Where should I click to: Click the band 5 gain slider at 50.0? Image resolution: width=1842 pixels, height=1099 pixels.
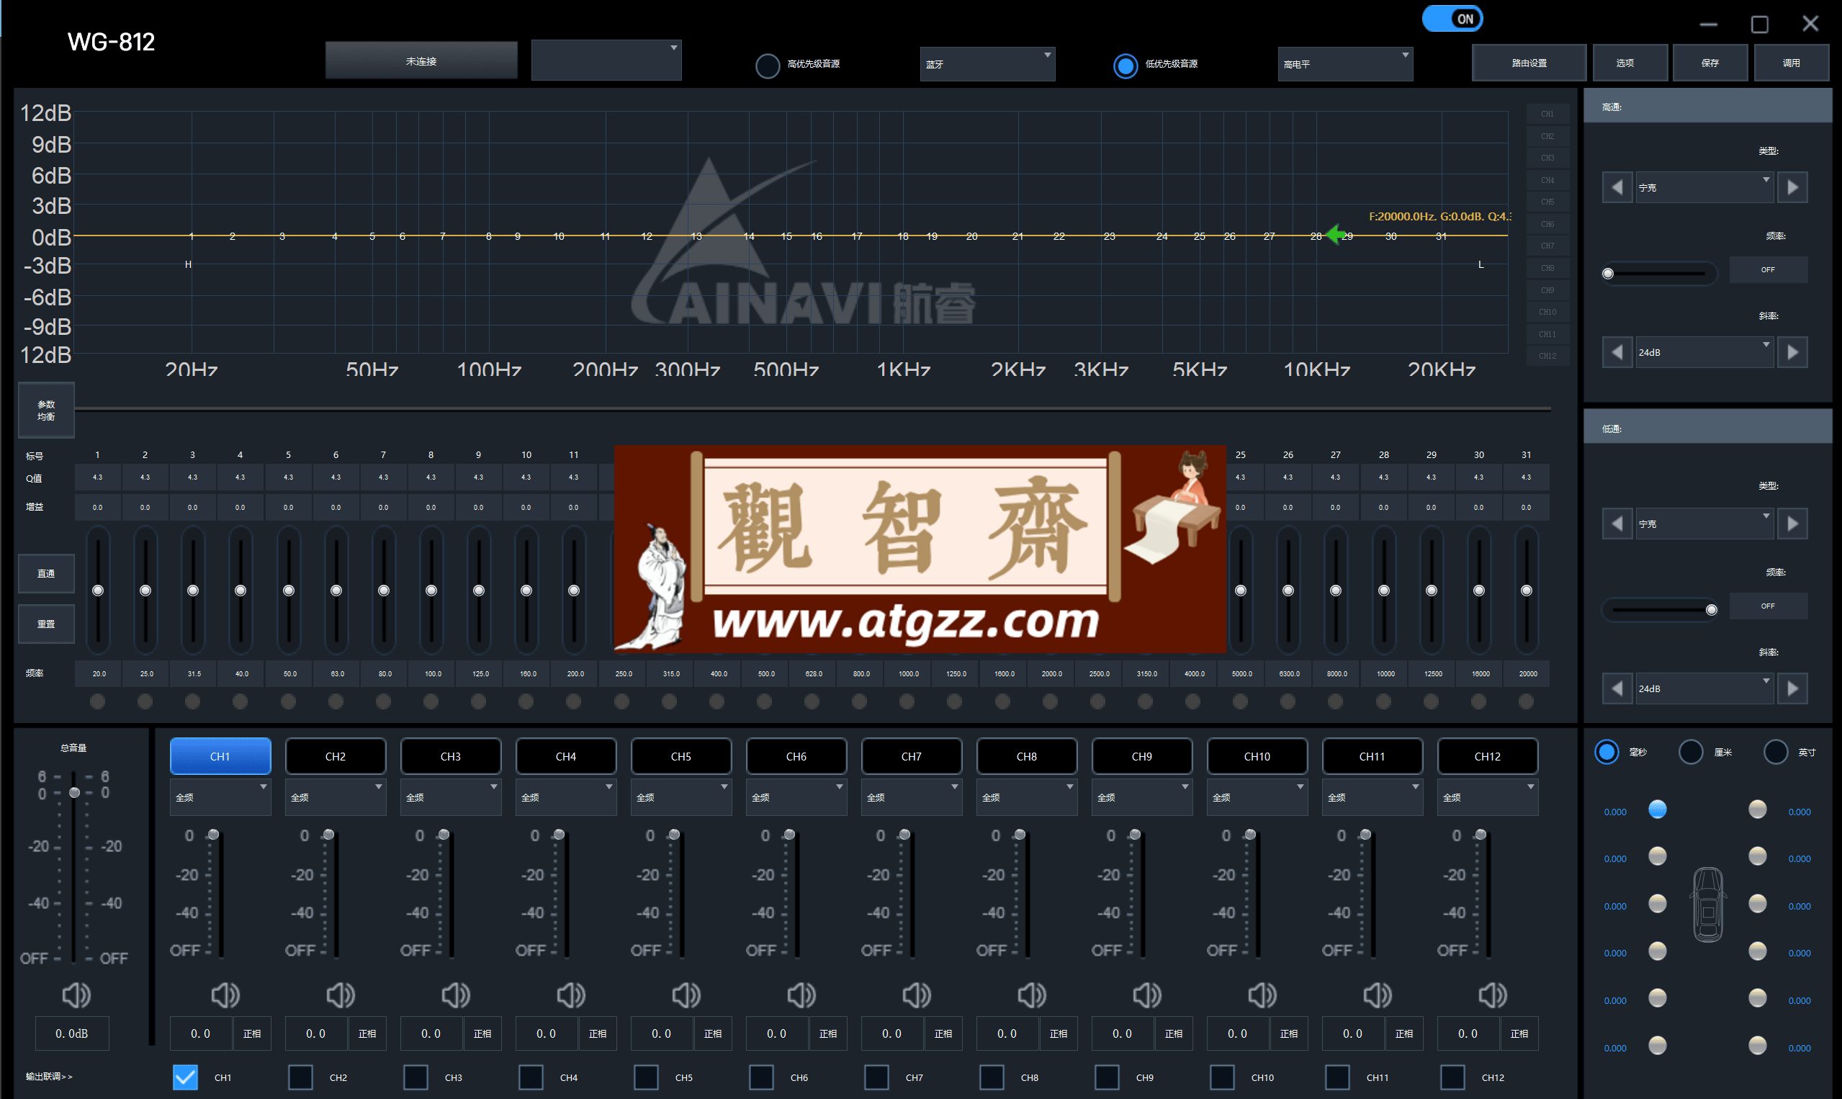pyautogui.click(x=289, y=590)
